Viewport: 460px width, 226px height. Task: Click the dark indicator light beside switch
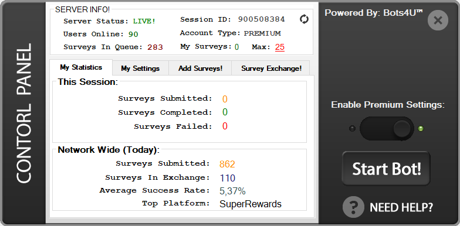352,129
